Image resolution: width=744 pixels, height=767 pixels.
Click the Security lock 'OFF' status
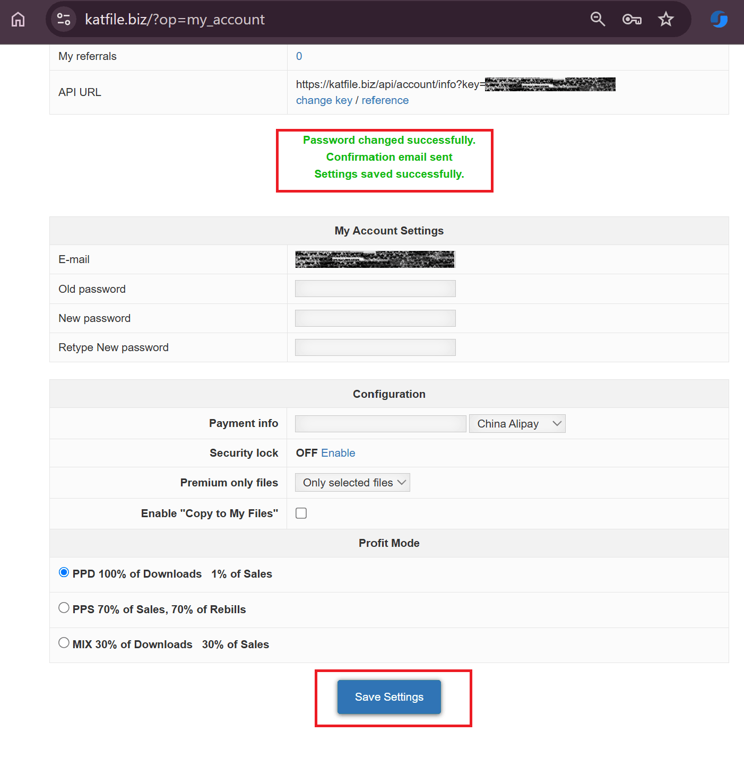pos(307,453)
